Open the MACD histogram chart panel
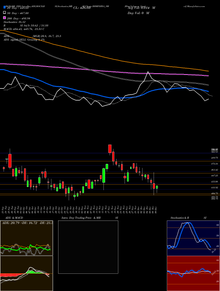220x291 pixels. pyautogui.click(x=26, y=273)
